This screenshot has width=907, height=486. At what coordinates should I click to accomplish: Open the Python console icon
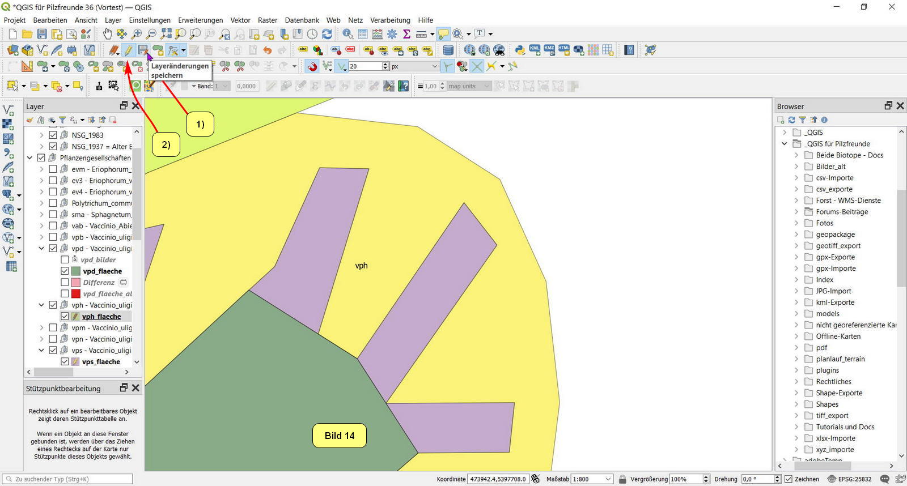(x=520, y=50)
